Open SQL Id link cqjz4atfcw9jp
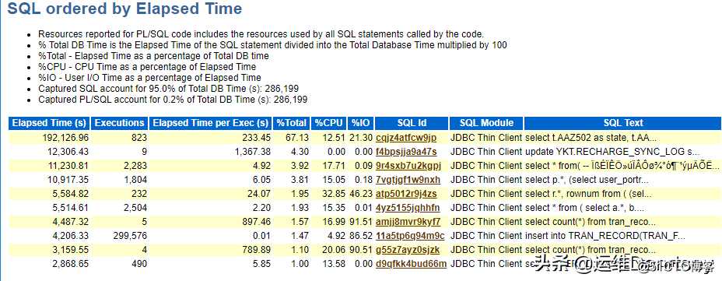 405,137
